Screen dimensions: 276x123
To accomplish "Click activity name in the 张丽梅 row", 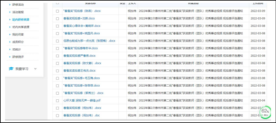I will click(191, 41).
